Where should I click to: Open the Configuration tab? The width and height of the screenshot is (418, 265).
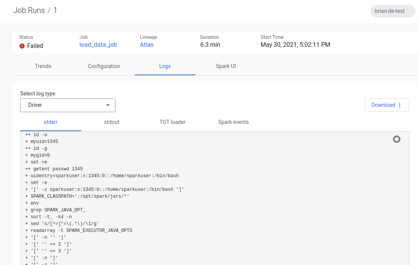104,66
